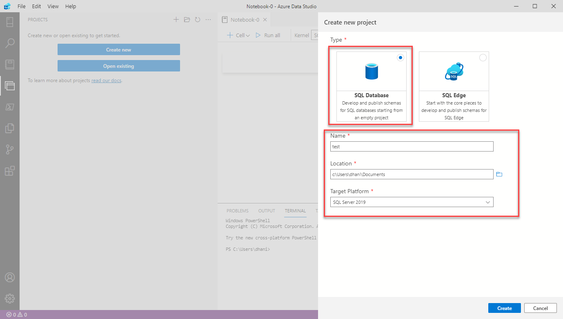This screenshot has width=563, height=319.
Task: Click the plus icon in Projects header
Action: (x=176, y=20)
